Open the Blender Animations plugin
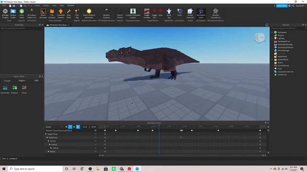This screenshot has height=172, width=307. pyautogui.click(x=215, y=13)
